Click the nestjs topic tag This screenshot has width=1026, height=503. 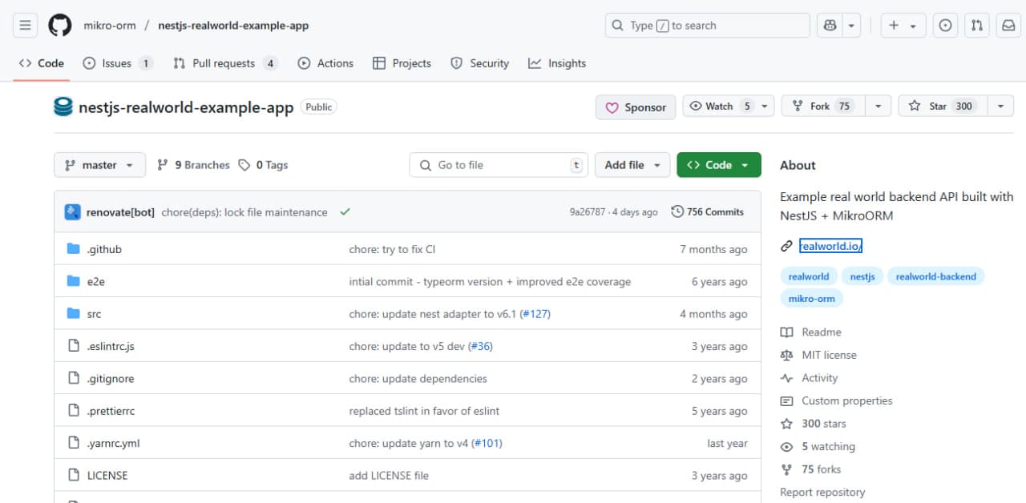(862, 276)
